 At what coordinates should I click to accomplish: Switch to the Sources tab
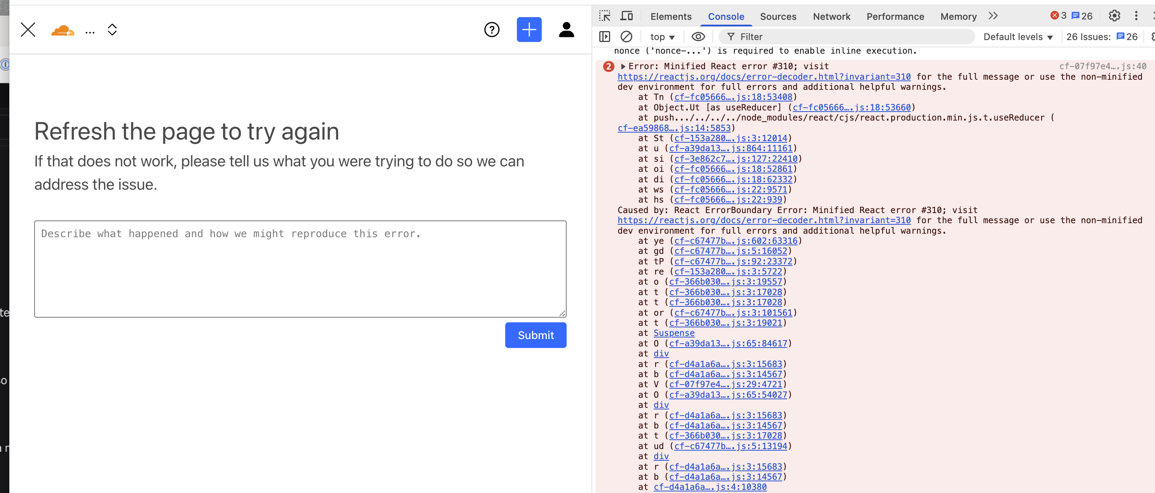778,17
